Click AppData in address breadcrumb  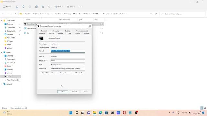(x=58, y=14)
